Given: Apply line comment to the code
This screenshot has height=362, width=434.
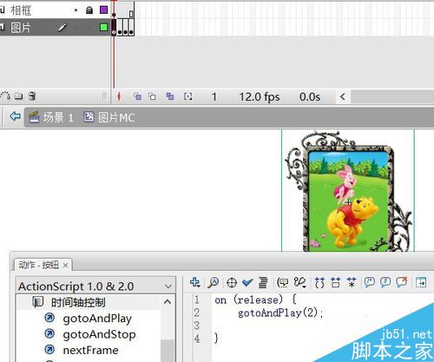Looking at the screenshot, I should (385, 282).
